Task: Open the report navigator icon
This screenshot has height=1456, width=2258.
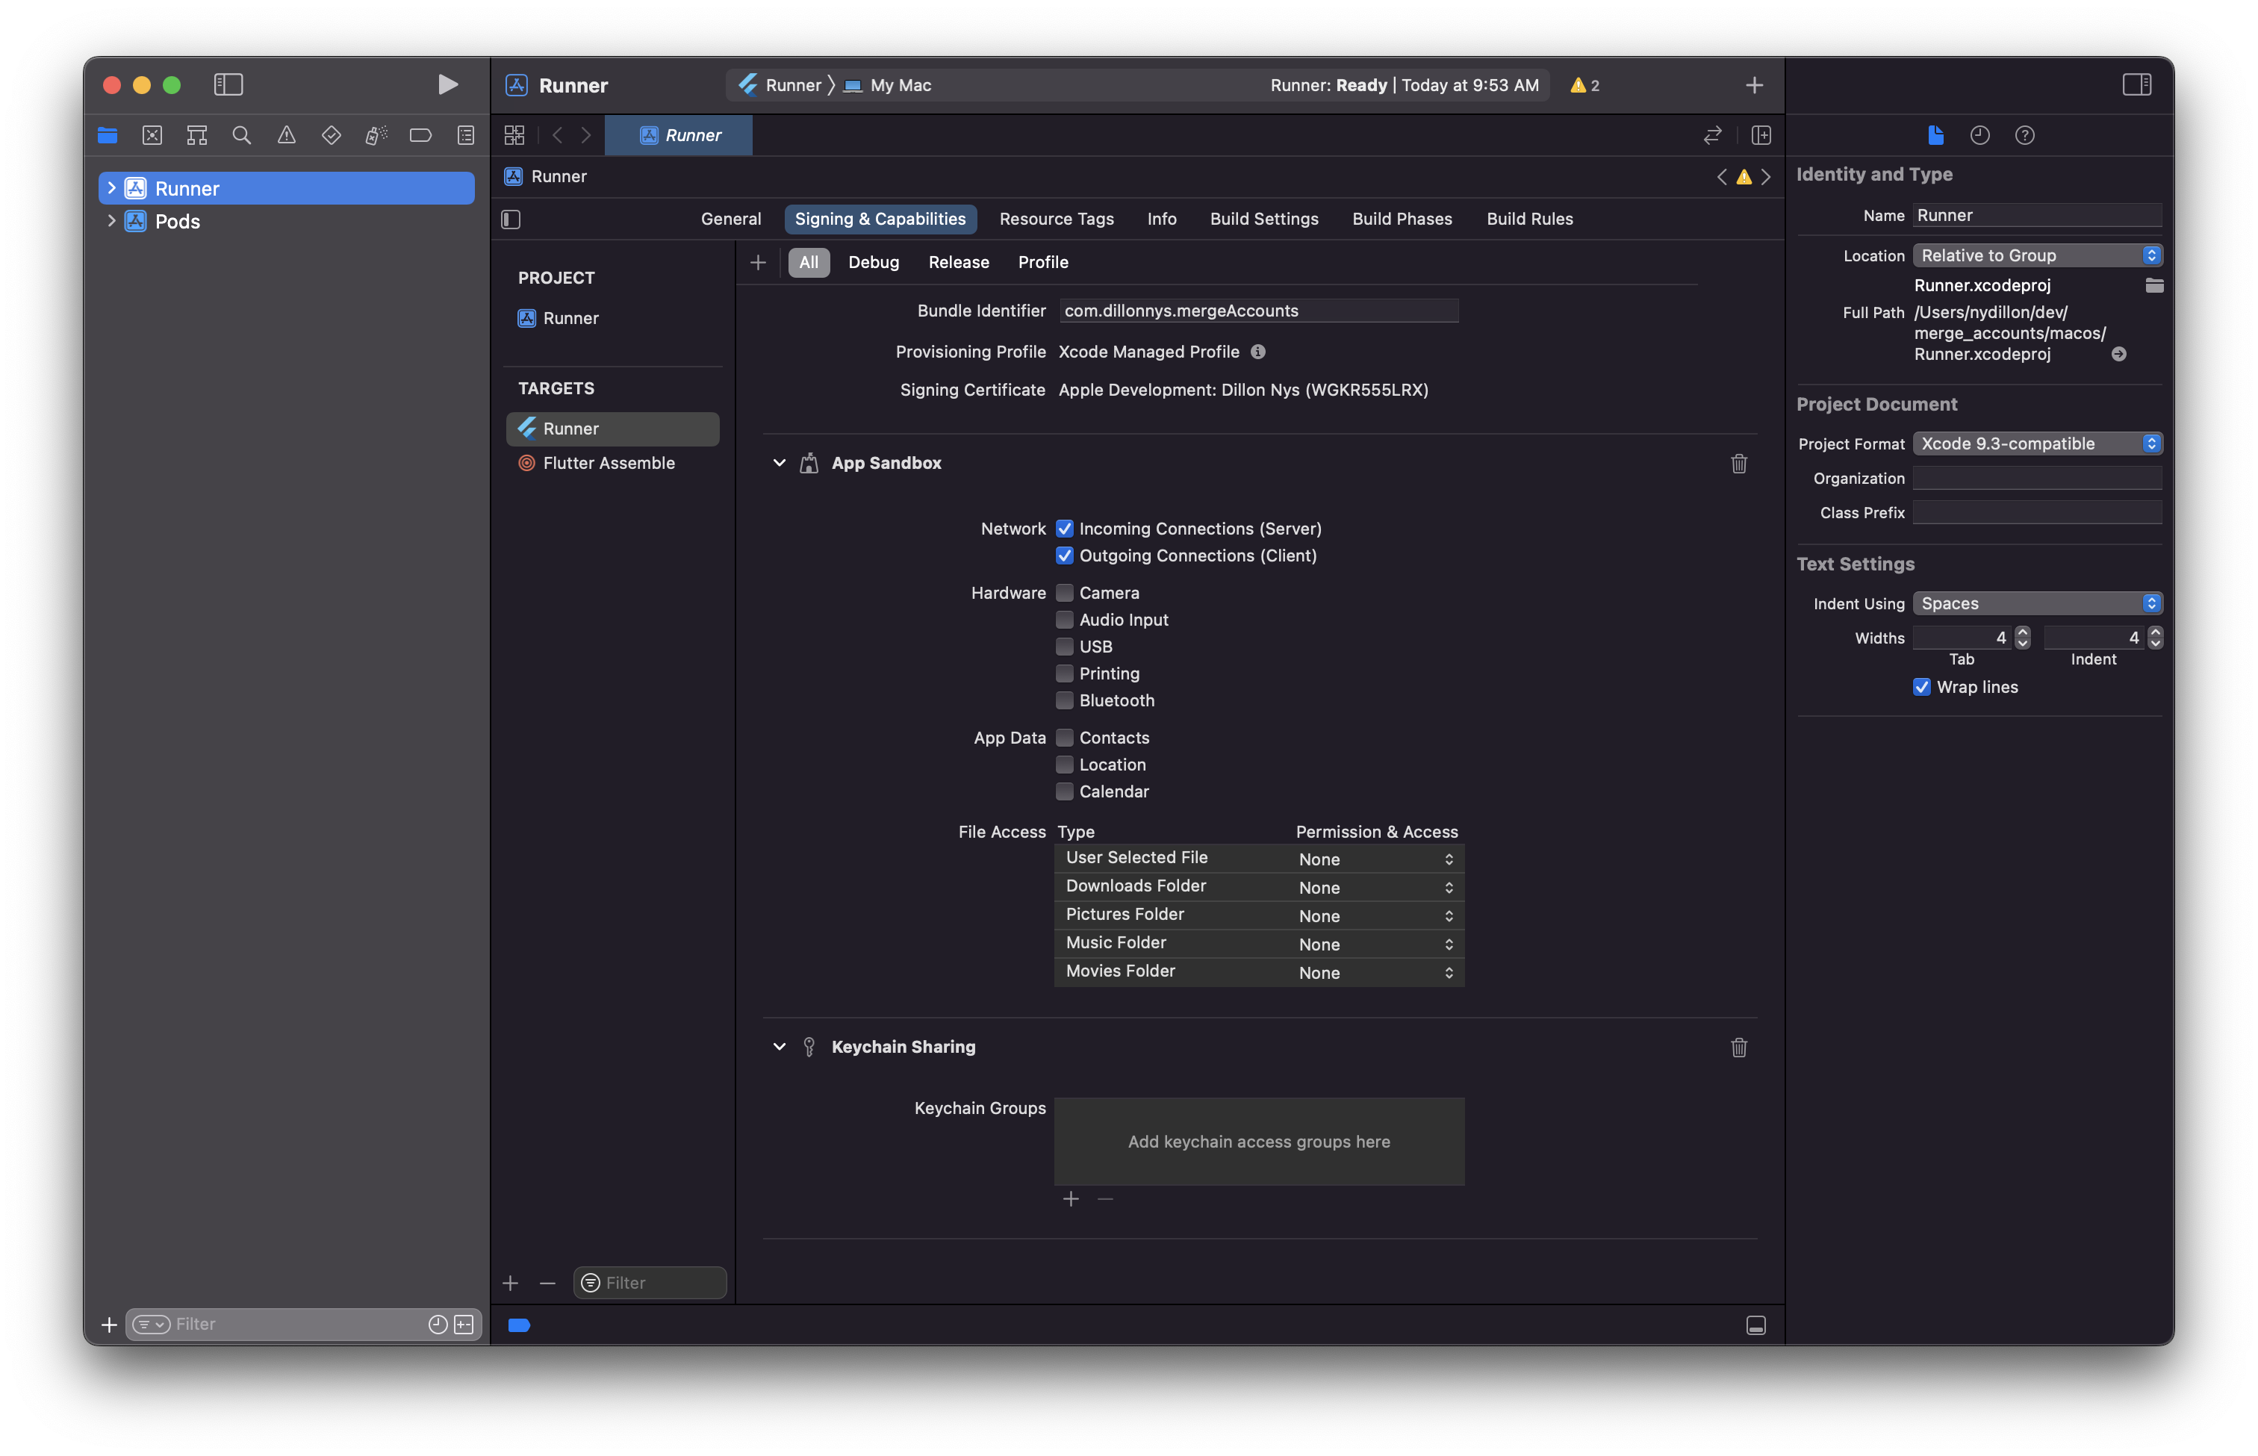Action: 466,135
